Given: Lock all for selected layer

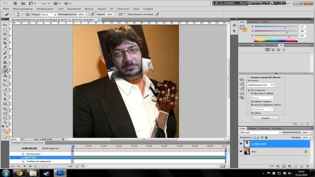Looking at the screenshot, I should tap(266, 138).
